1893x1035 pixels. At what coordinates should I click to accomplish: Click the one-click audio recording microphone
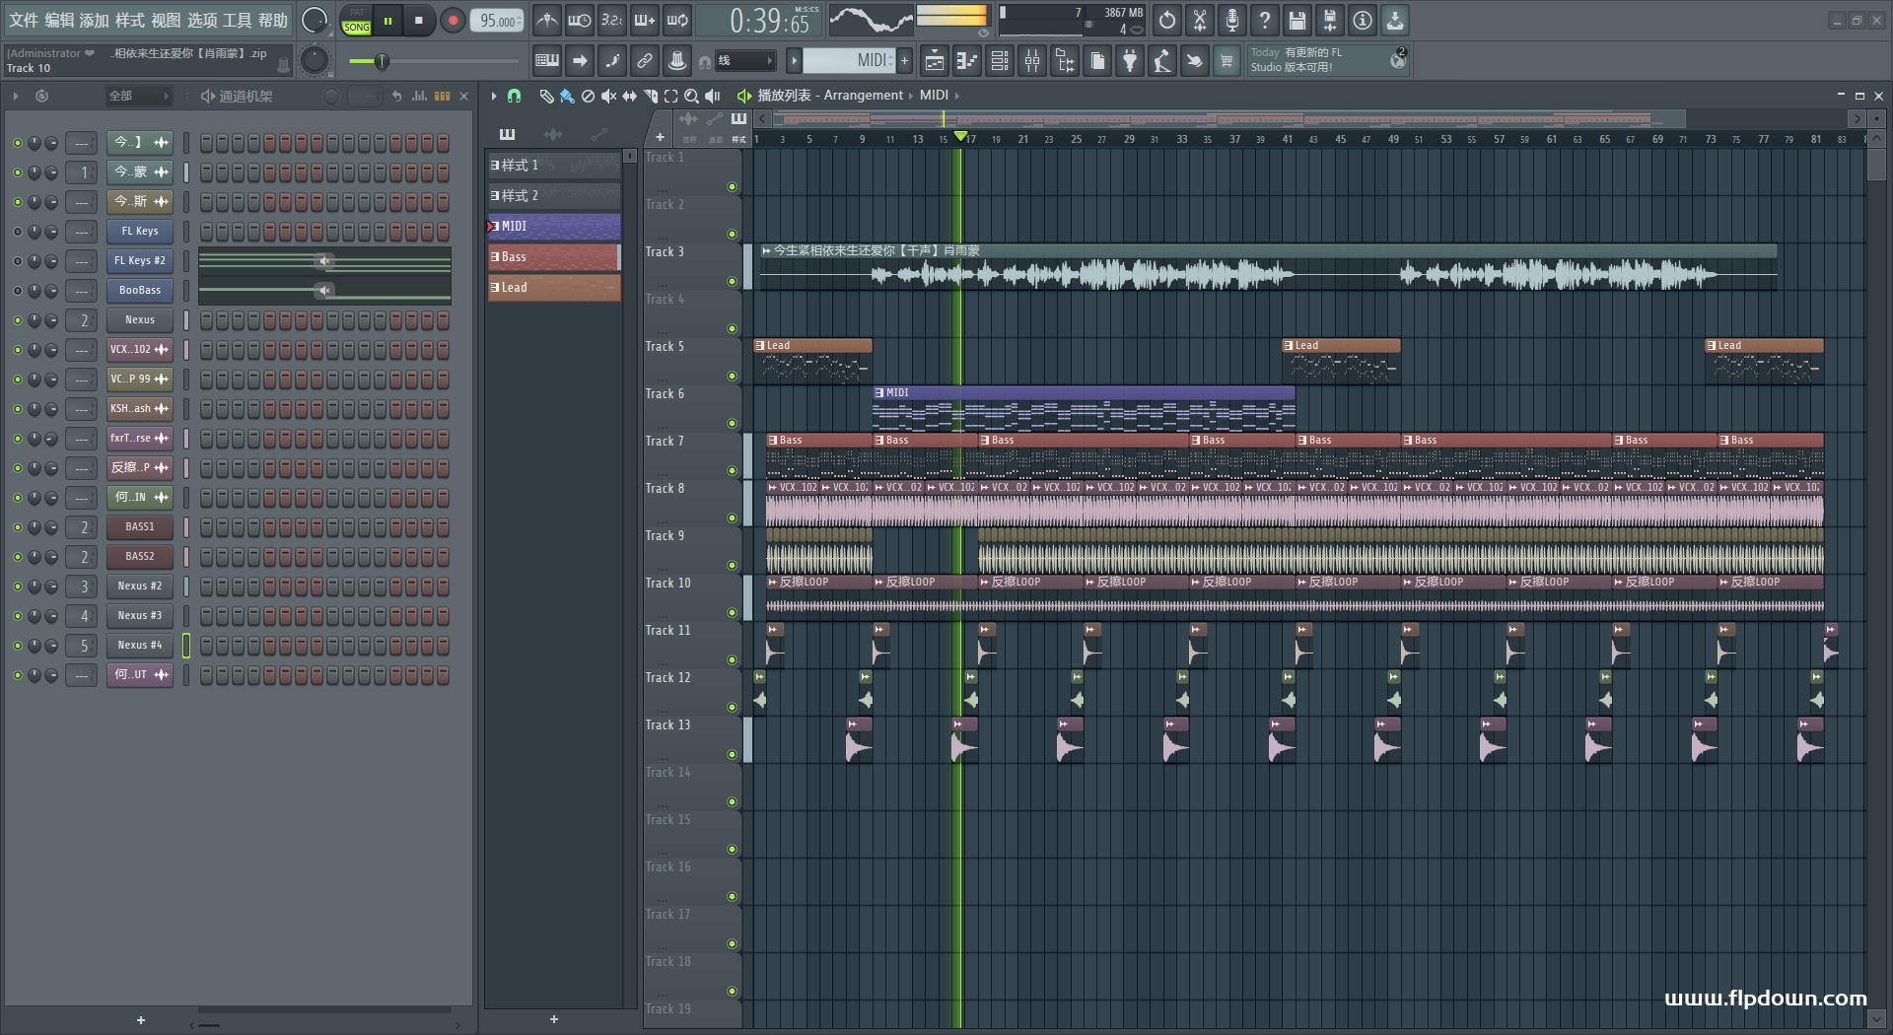[1232, 20]
